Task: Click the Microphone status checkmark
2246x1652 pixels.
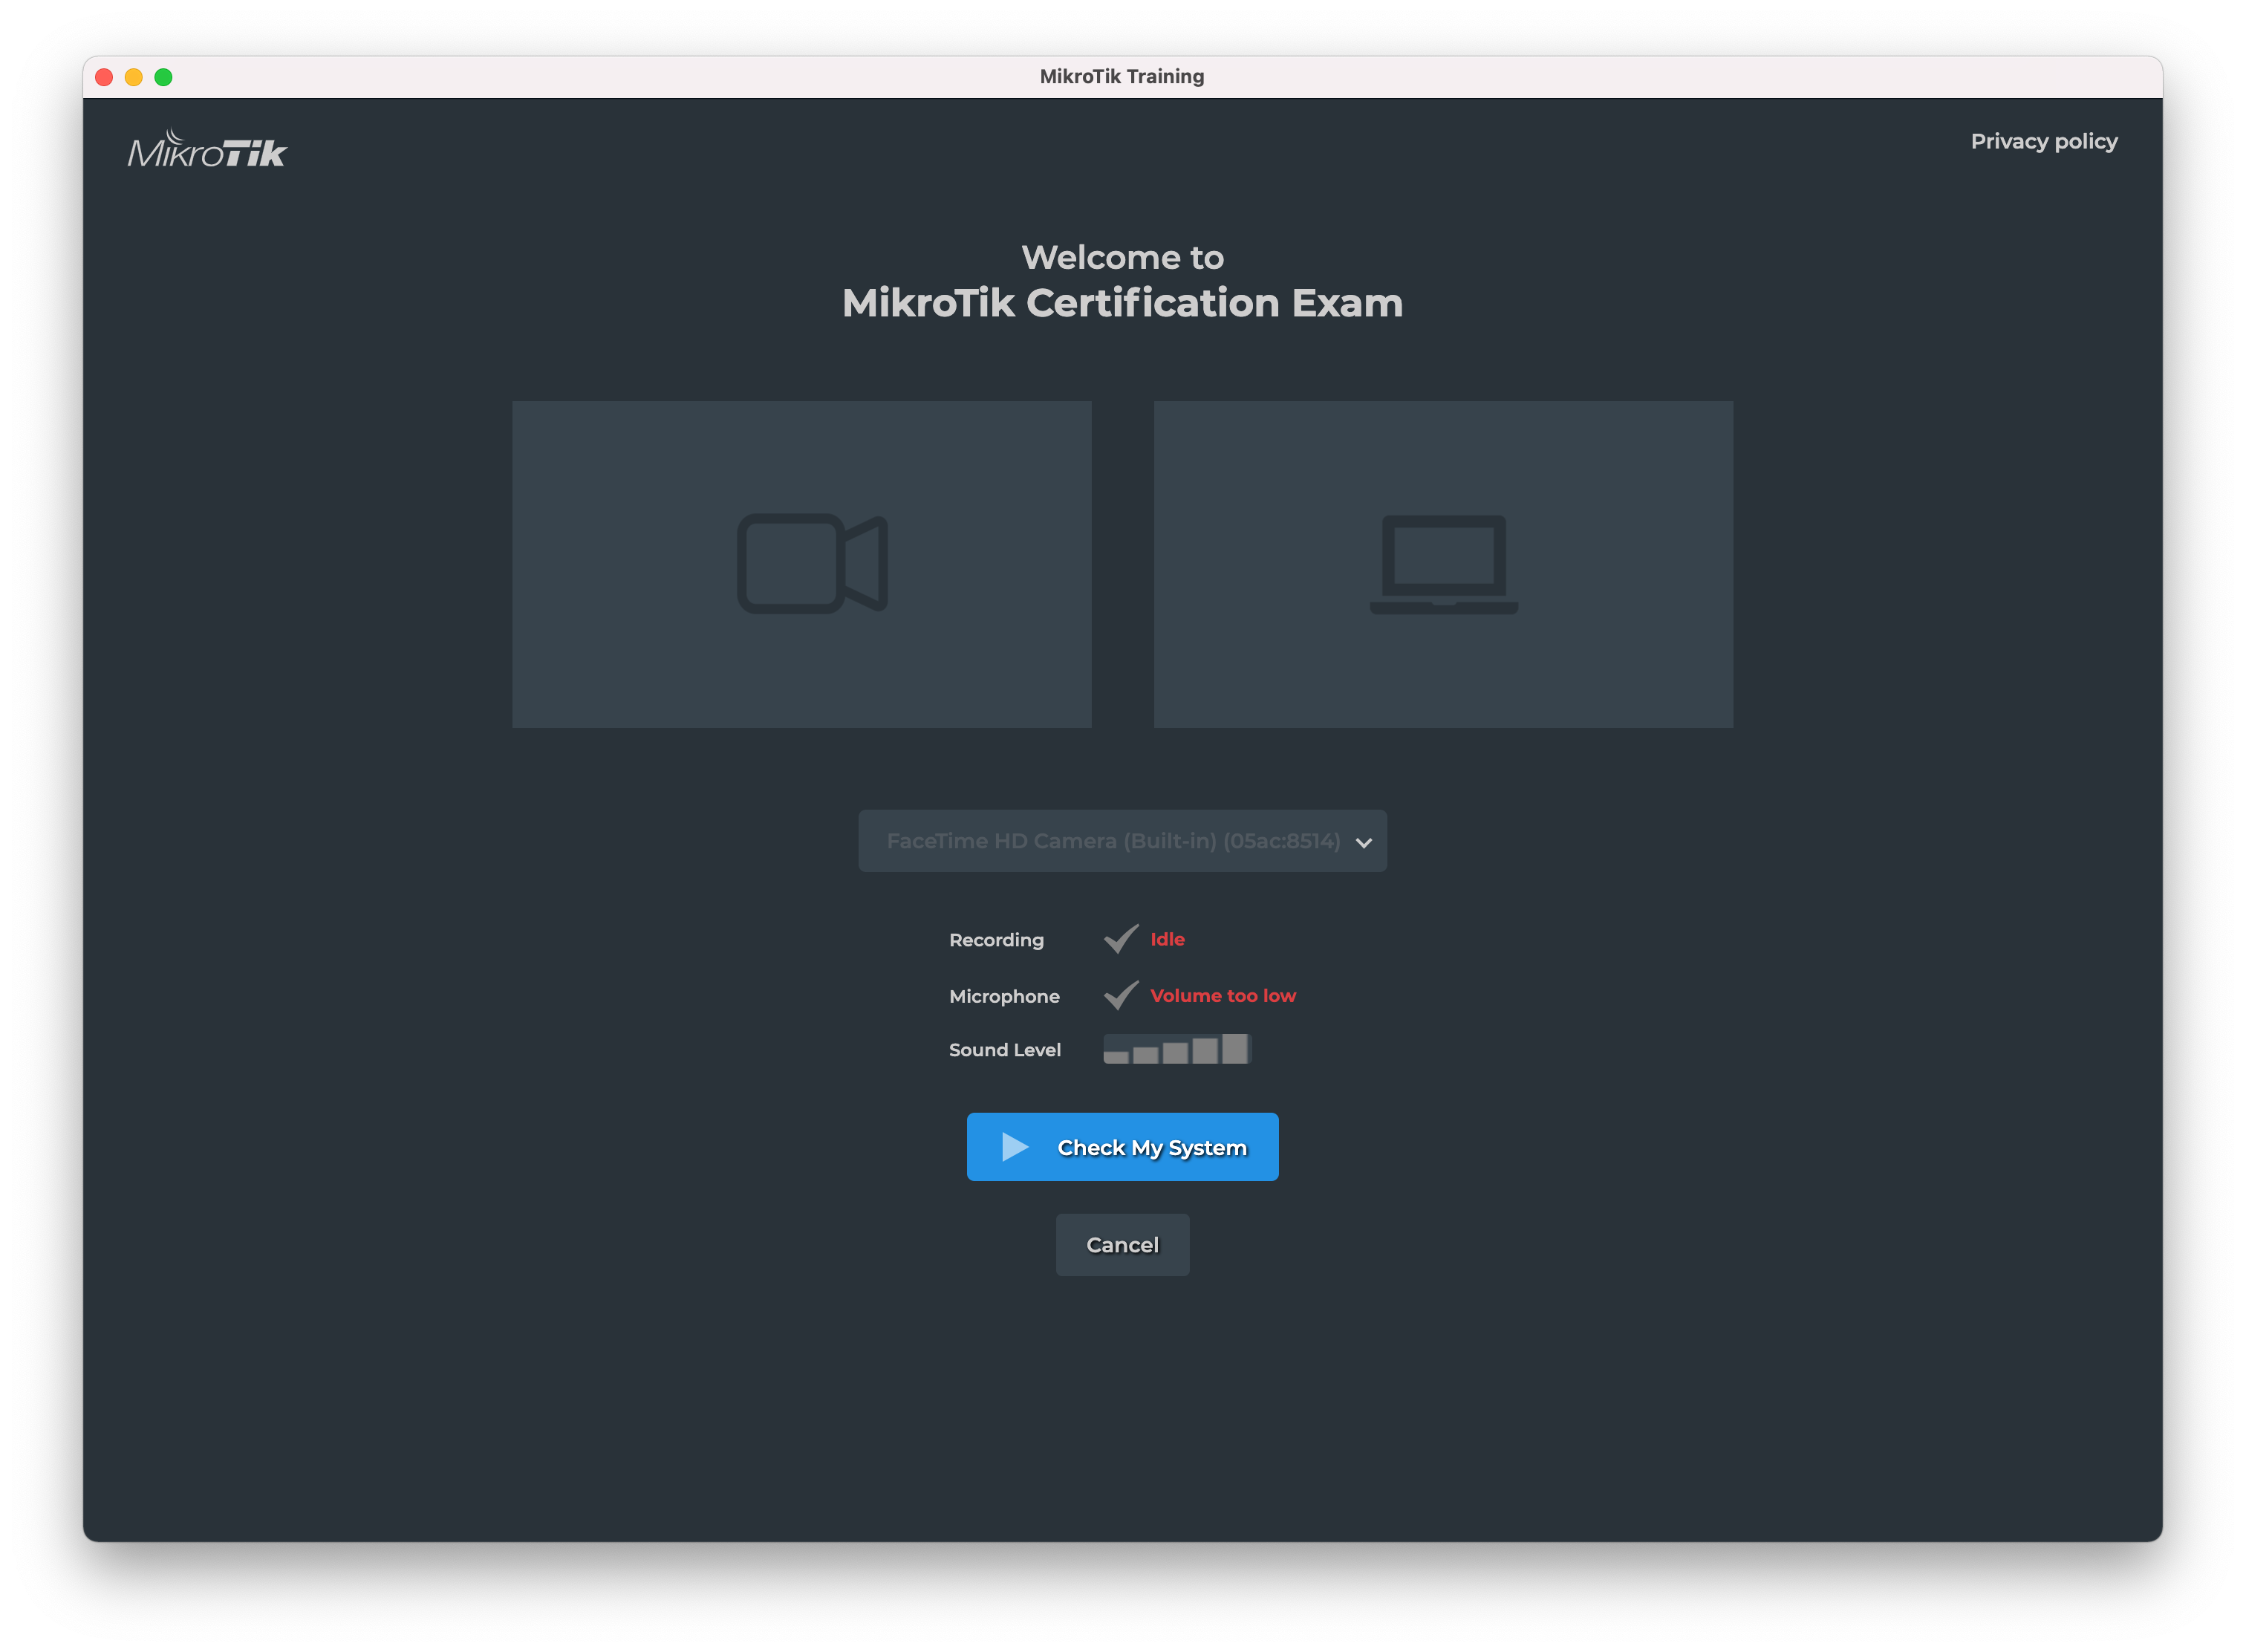Action: (x=1120, y=995)
